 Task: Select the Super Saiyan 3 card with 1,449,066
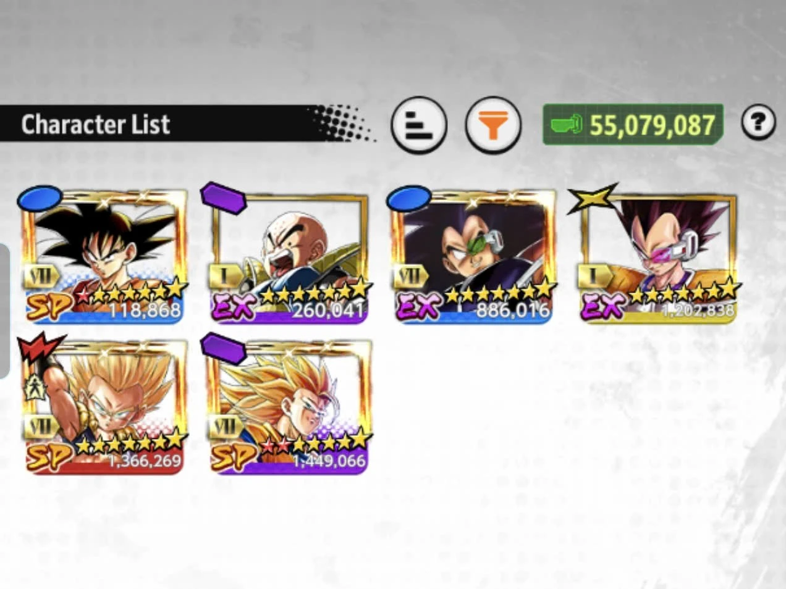[289, 407]
